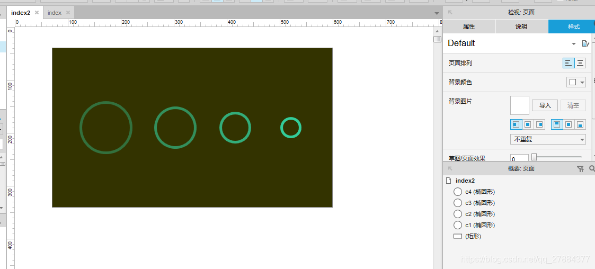The height and width of the screenshot is (269, 595).
Task: Open the 不重复 repeat dropdown
Action: [548, 139]
